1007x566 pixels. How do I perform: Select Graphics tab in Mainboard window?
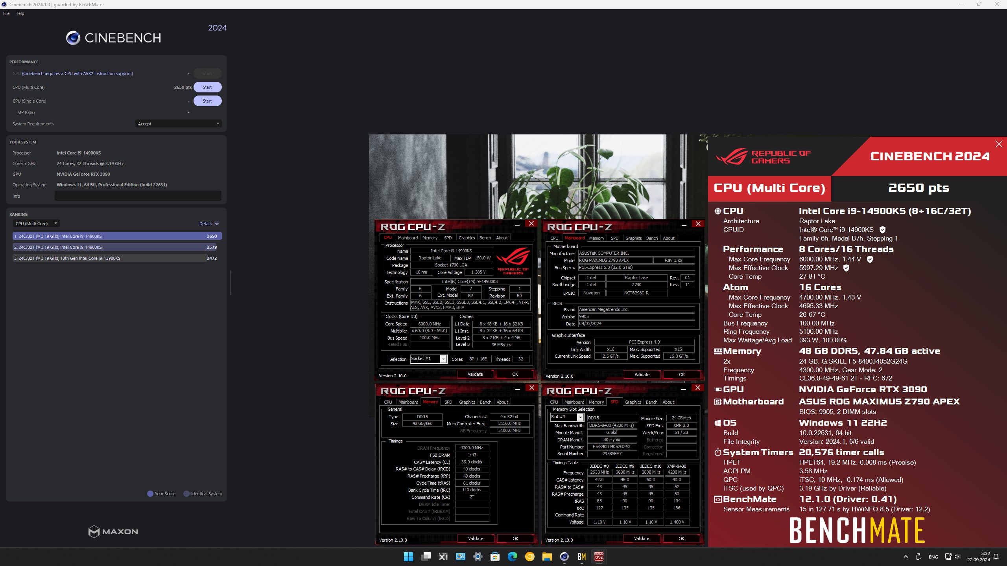(x=633, y=238)
